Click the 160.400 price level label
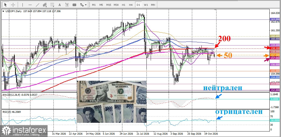The image size is (281, 137). coord(275,36)
